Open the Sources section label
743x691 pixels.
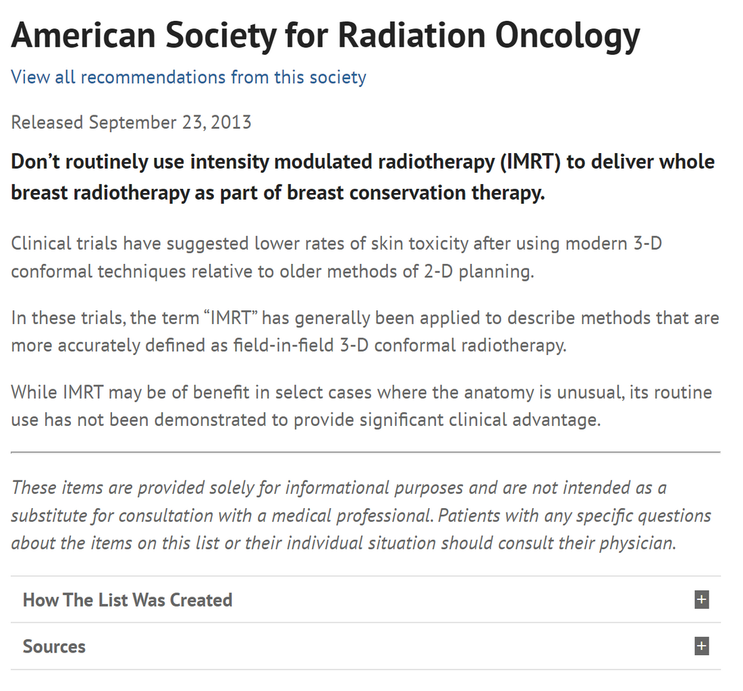(54, 646)
